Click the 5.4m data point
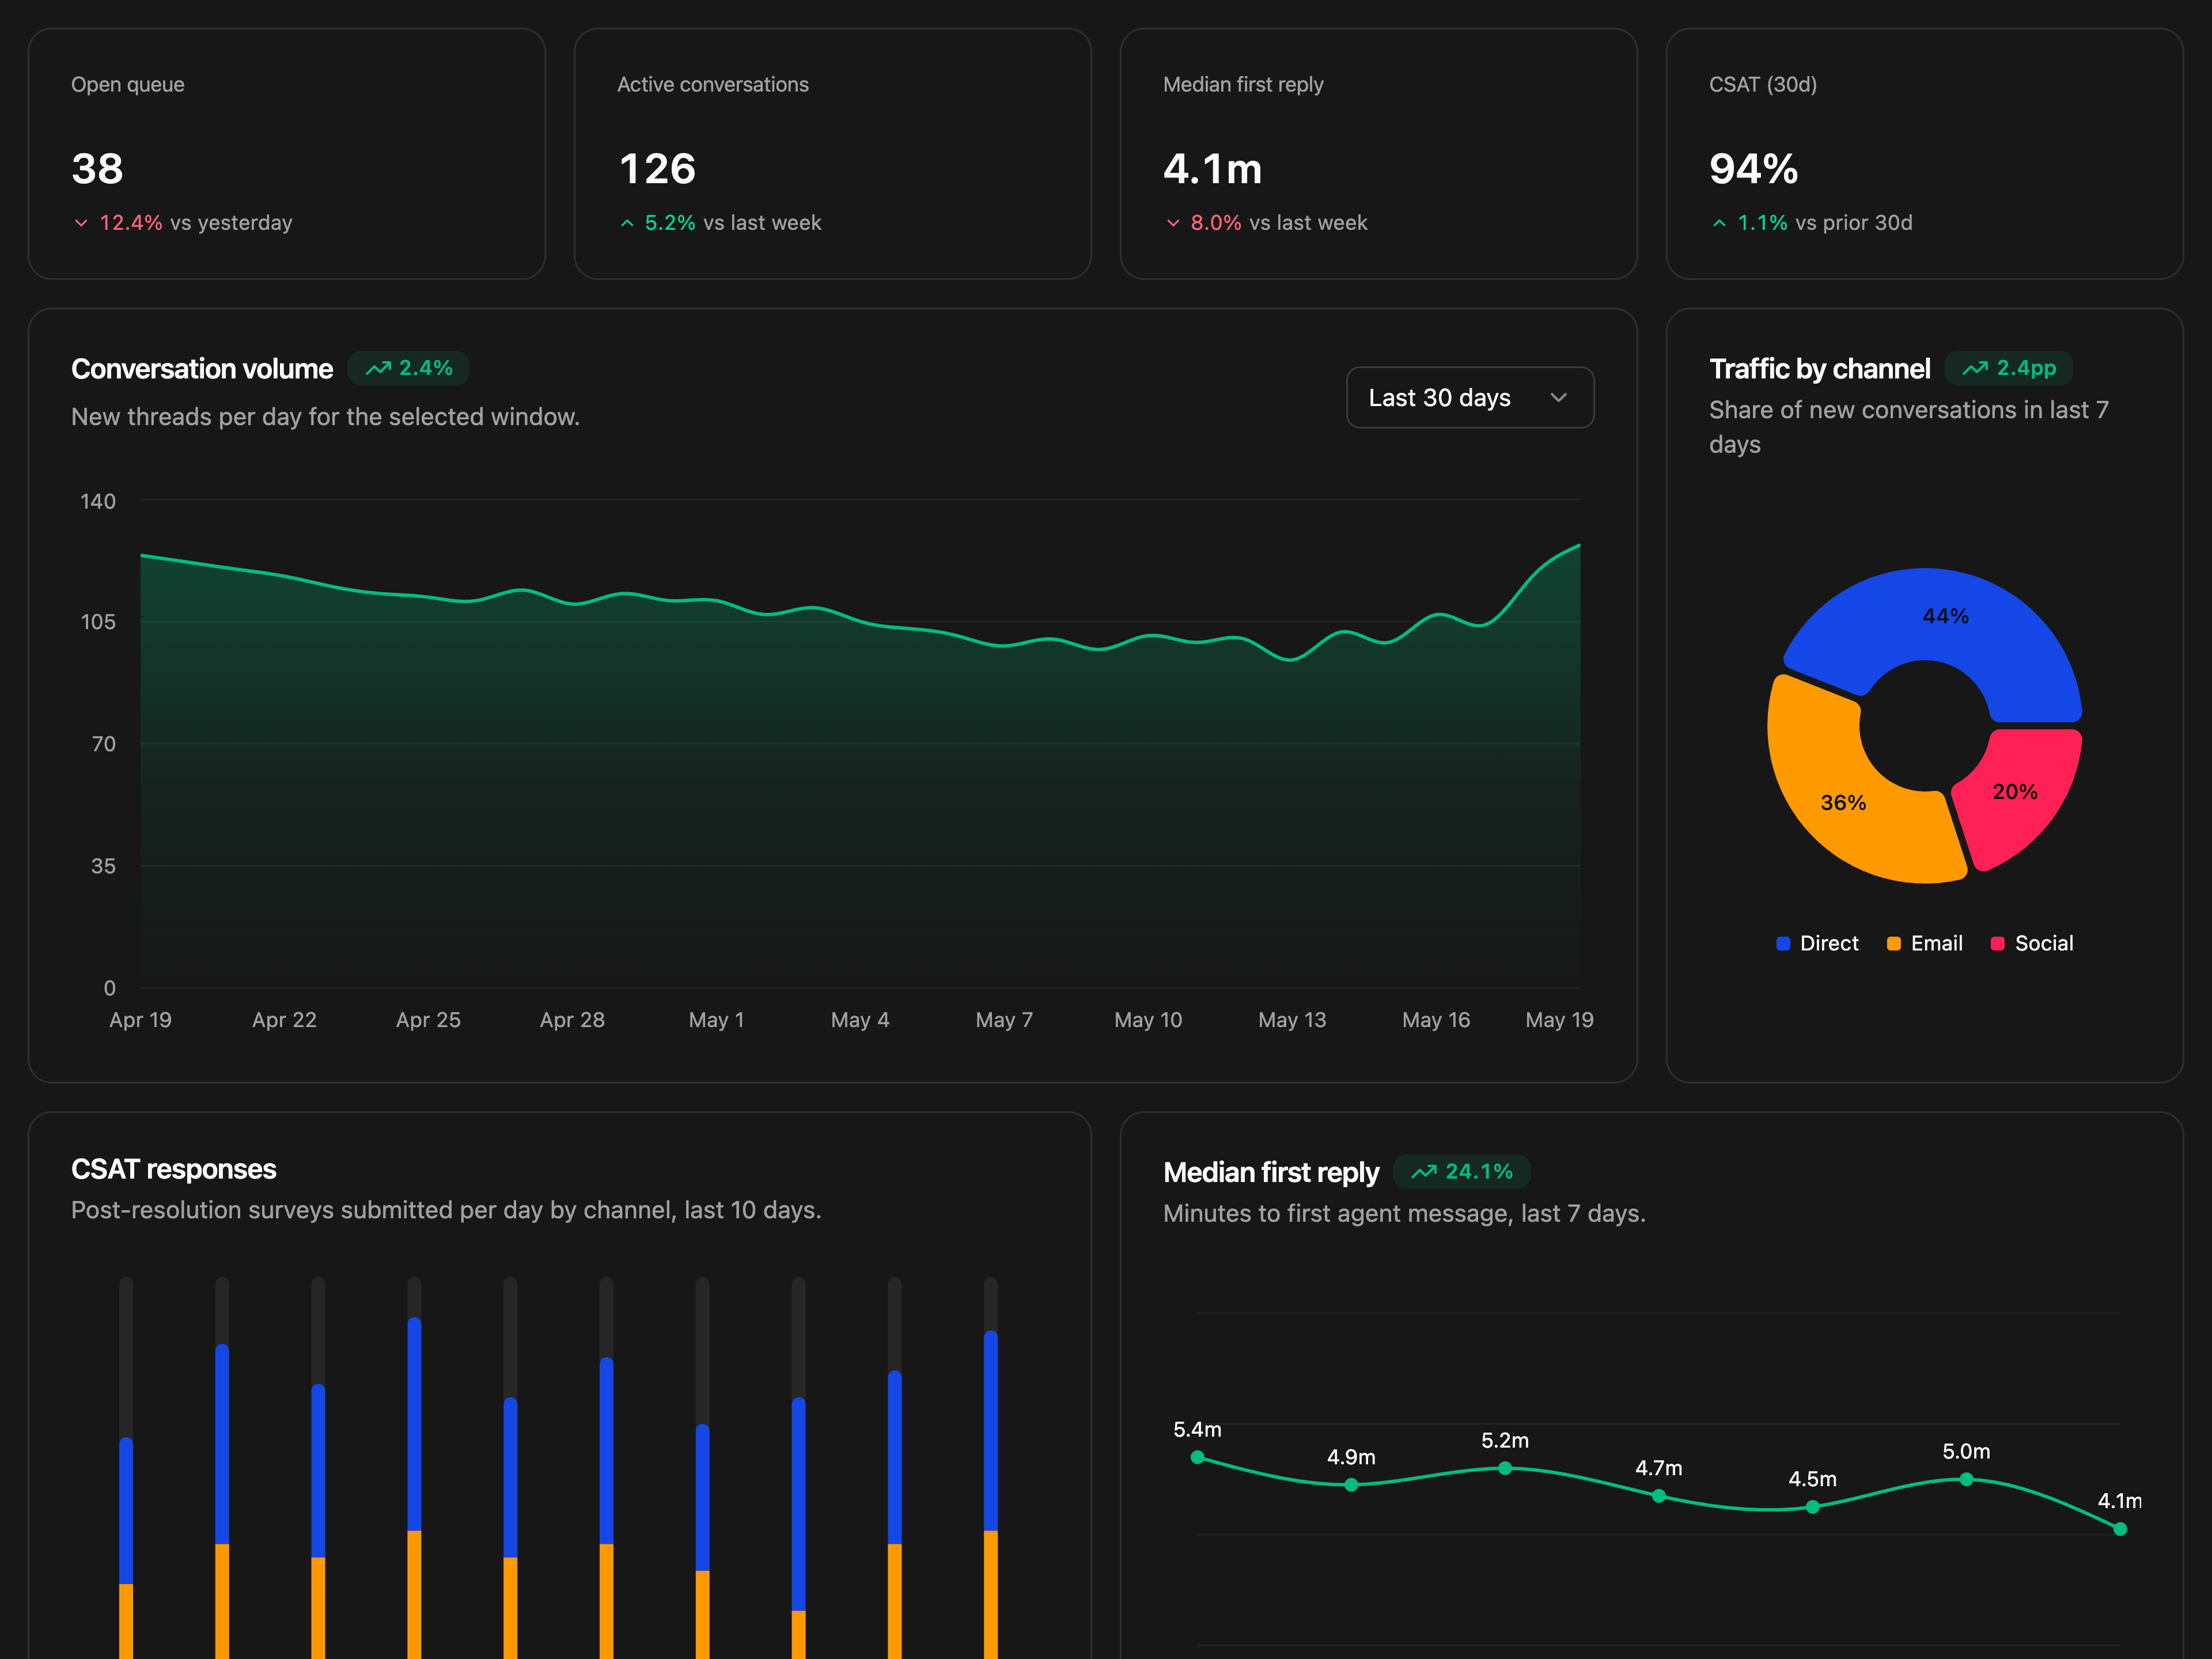The height and width of the screenshot is (1659, 2212). pos(1197,1457)
